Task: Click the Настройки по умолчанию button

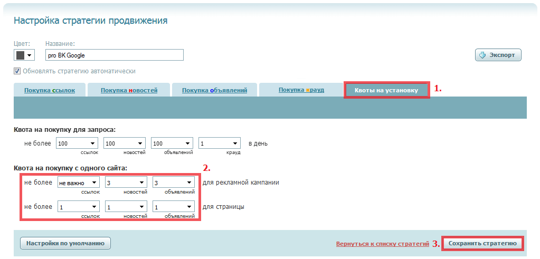Action: point(65,243)
